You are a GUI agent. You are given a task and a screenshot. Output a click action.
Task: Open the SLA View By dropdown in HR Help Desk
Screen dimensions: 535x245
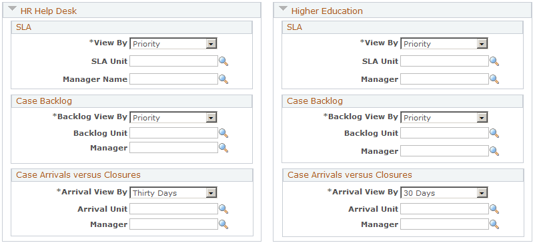[173, 44]
